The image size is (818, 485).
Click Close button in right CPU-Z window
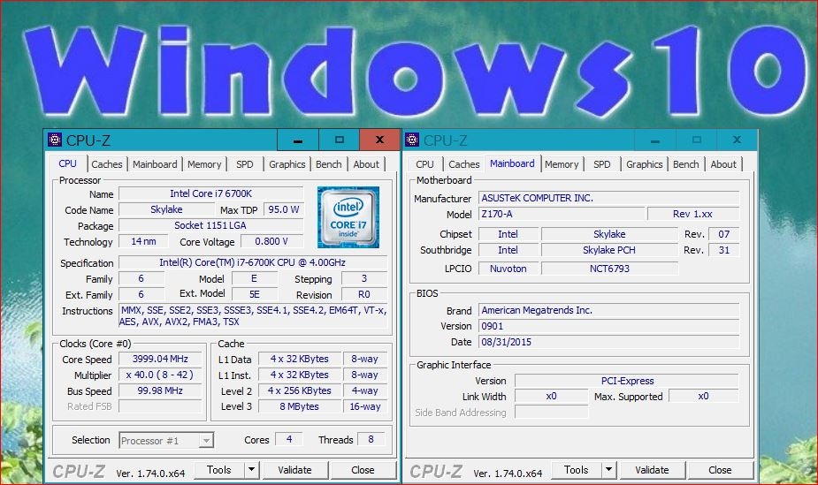coord(720,469)
